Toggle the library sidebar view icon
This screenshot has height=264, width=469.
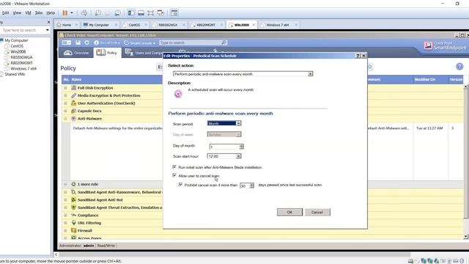click(x=131, y=13)
